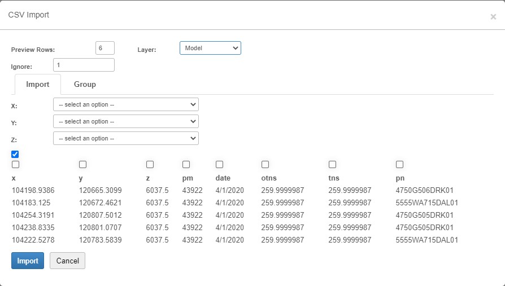Uncheck the checked header row checkbox
505x286 pixels.
[15, 154]
